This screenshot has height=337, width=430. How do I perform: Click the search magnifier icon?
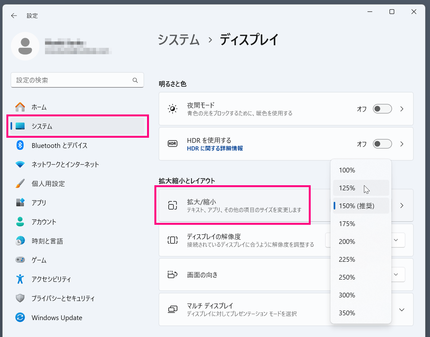tap(135, 80)
